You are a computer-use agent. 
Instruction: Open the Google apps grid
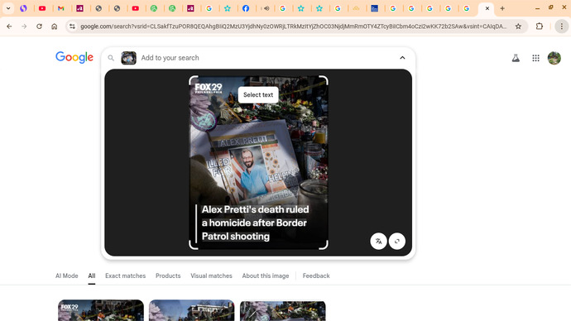[535, 58]
